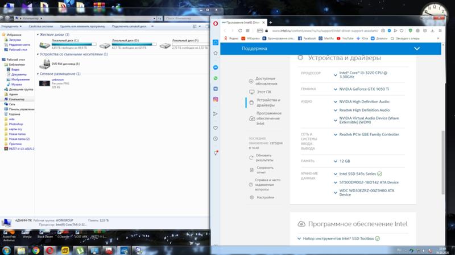The image size is (455, 255).
Task: Select Этот ПК in Intel sidebar
Action: click(260, 92)
